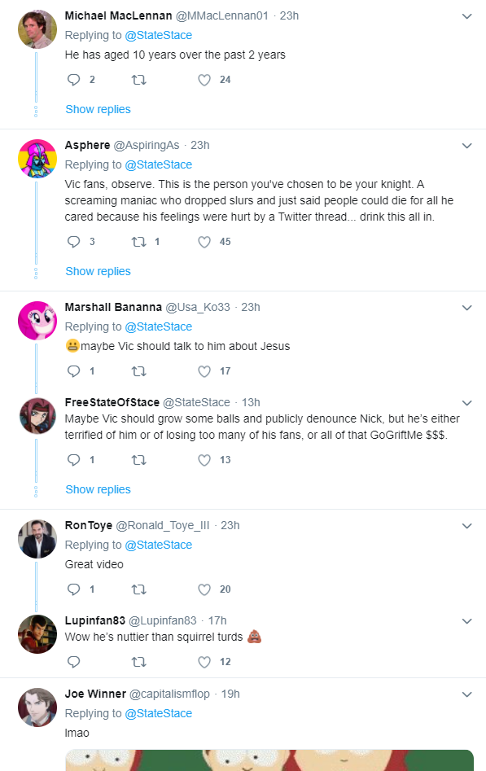Retweet Asphere's tweet about Vic fans

click(138, 242)
